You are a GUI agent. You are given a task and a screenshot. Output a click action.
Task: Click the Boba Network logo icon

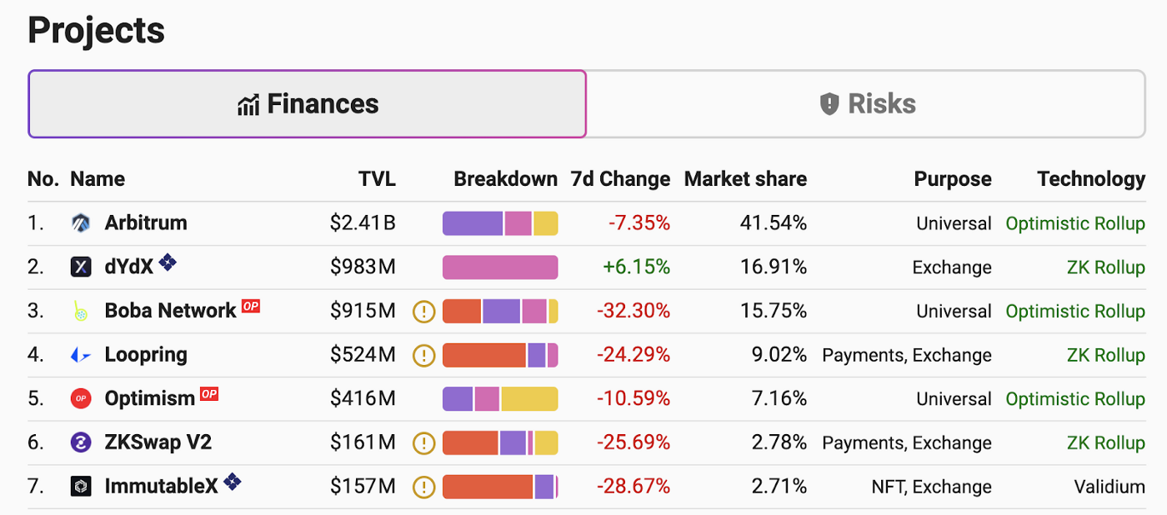click(x=81, y=311)
